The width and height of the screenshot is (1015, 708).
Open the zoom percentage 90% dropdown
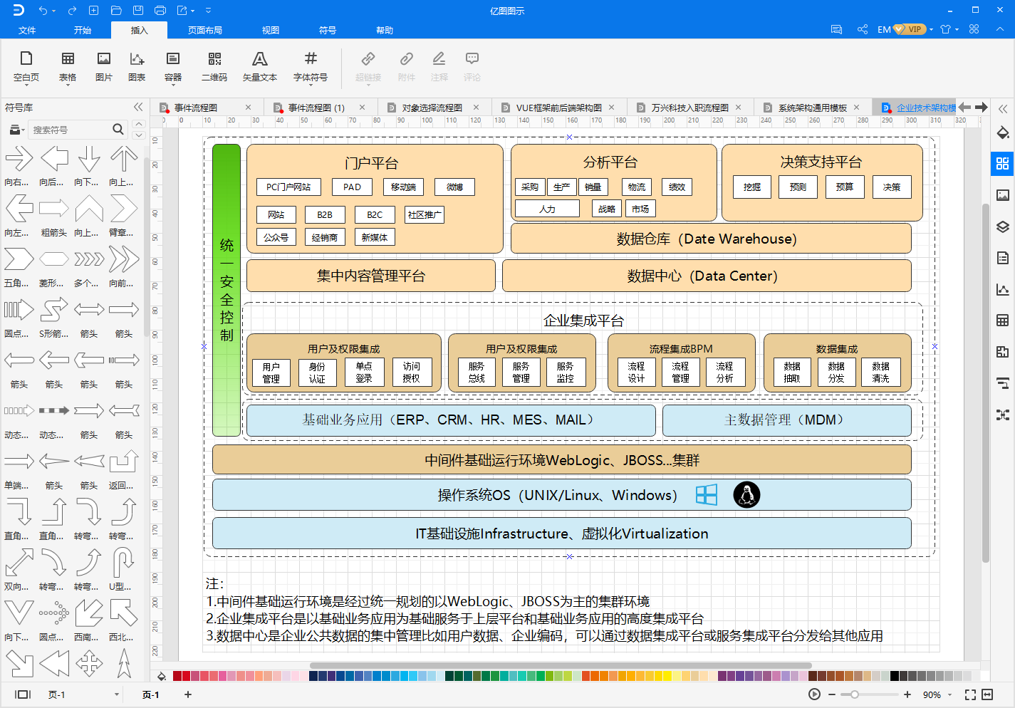tap(950, 695)
